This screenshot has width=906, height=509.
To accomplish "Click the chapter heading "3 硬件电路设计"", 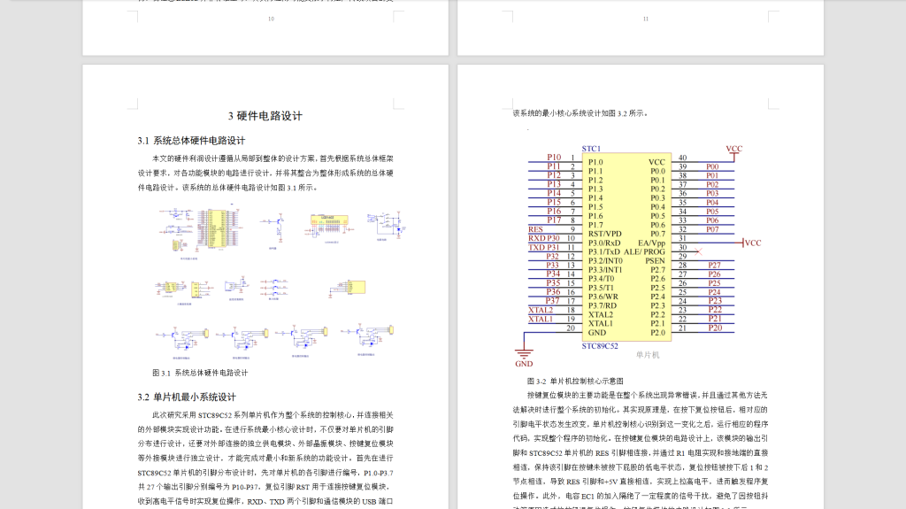I will tap(265, 116).
